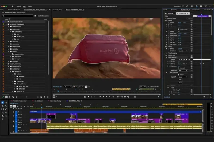Open the mask Blend Mode Add dropdown

pos(183,70)
